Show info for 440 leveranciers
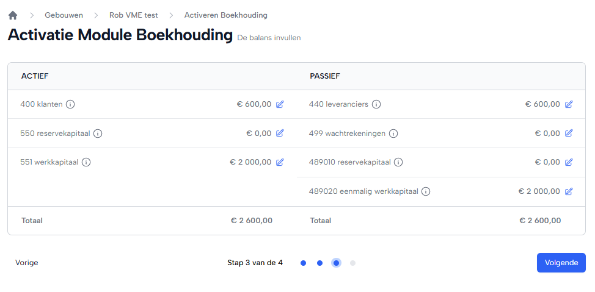 click(x=376, y=104)
